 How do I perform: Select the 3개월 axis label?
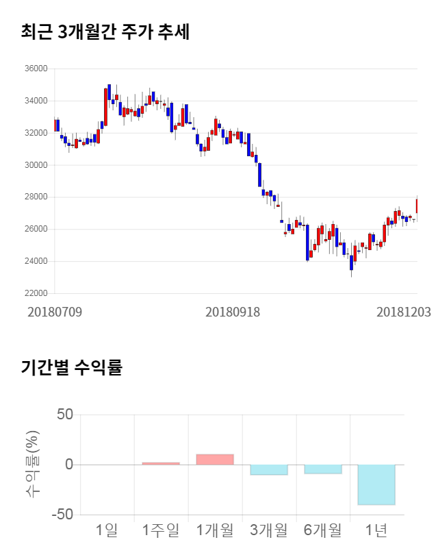[268, 530]
